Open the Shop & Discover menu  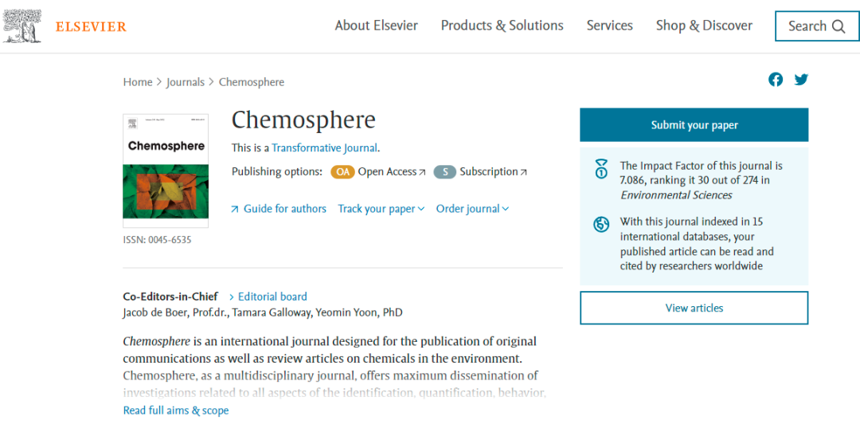pyautogui.click(x=704, y=26)
